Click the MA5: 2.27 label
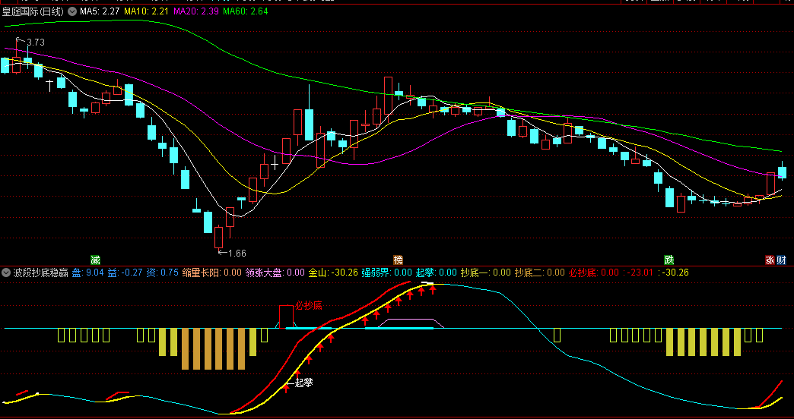The width and height of the screenshot is (794, 419). 100,11
